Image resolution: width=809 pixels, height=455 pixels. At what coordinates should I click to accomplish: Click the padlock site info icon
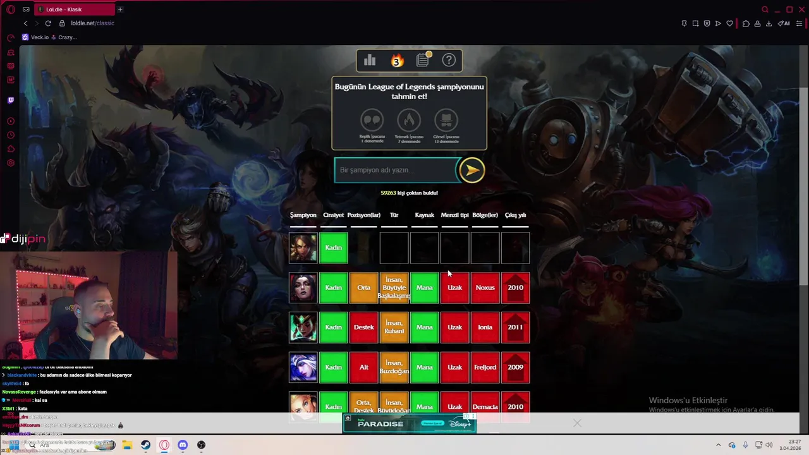(62, 23)
